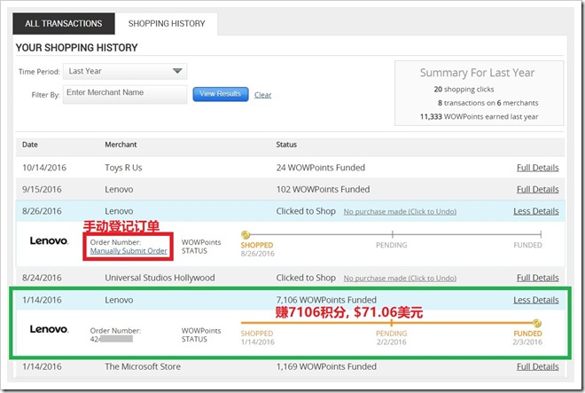Screen dimensions: 585x393
Task: Click the Summary For Last Year heading
Action: [x=477, y=73]
